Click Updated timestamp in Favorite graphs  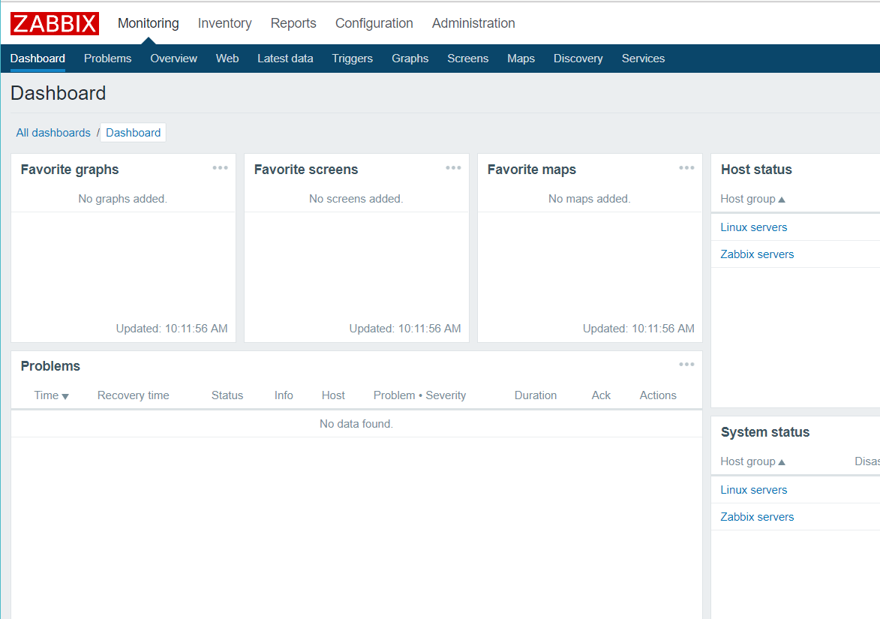[x=172, y=329]
